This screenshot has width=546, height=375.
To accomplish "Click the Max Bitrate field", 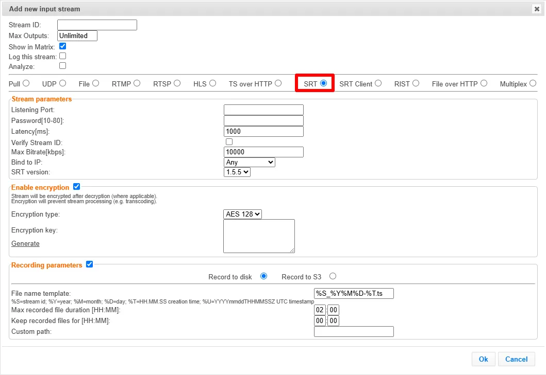I will pyautogui.click(x=263, y=152).
